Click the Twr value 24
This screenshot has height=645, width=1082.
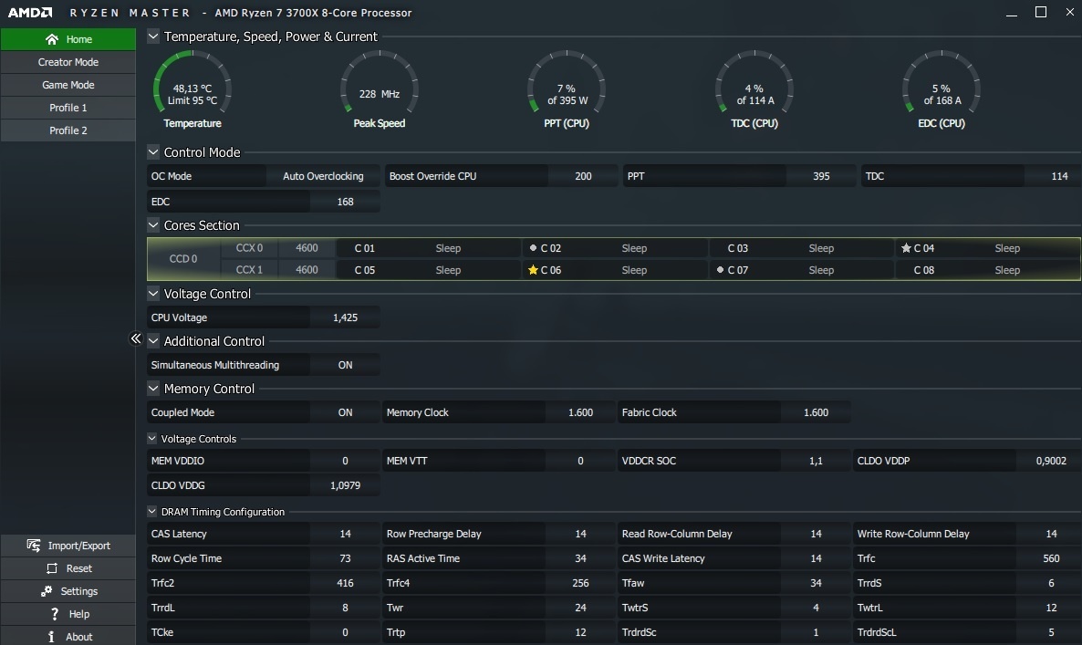pos(580,608)
